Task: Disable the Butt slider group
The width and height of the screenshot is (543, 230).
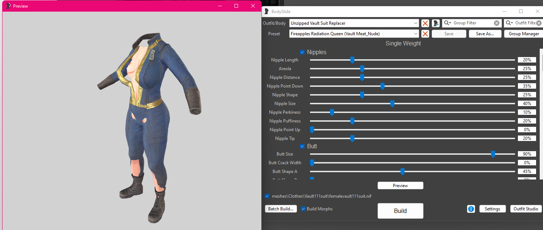Action: pyautogui.click(x=302, y=146)
